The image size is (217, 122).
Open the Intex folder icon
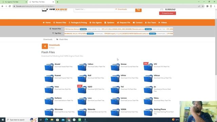point(49,89)
